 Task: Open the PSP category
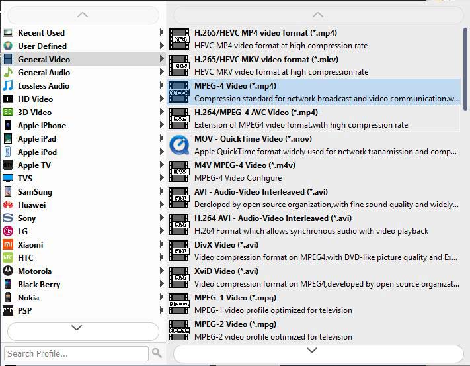[x=83, y=310]
